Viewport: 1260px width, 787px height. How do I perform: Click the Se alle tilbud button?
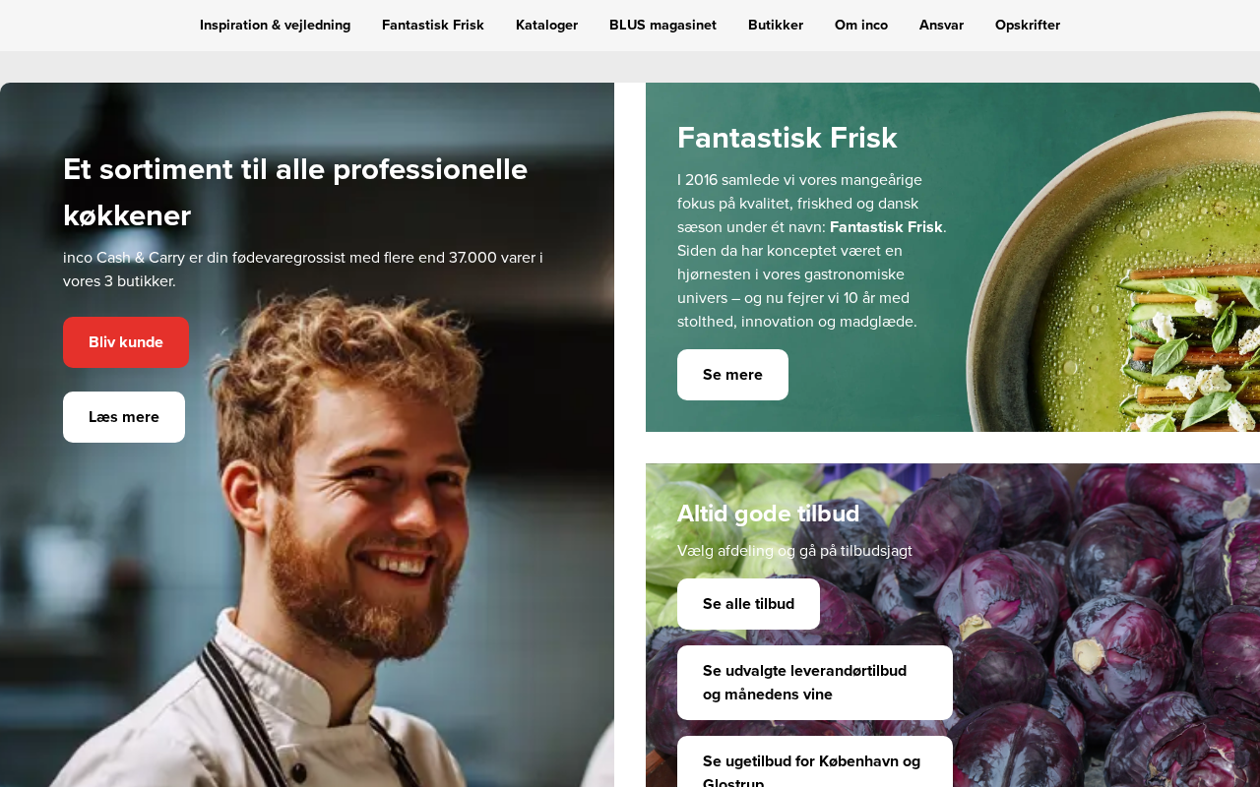(x=748, y=604)
